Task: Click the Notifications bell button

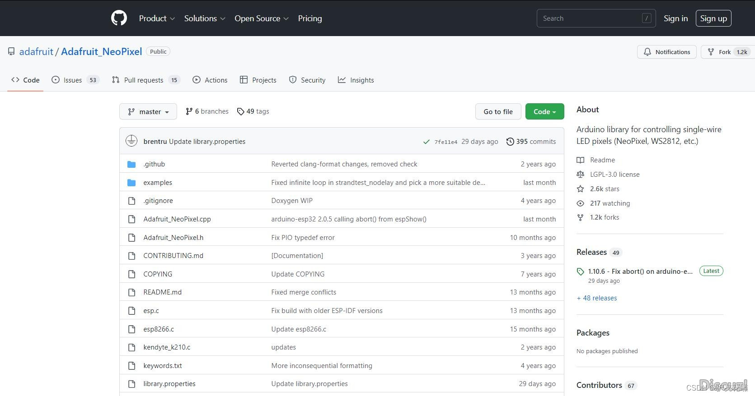Action: [667, 52]
